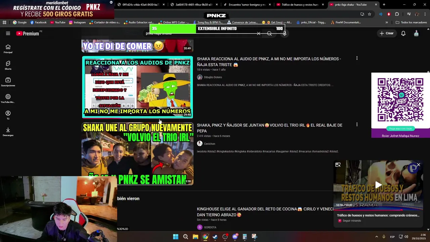Viewport: 430px width, 242px height.
Task: Open the Yo te di de comer thumbnail
Action: (137, 46)
